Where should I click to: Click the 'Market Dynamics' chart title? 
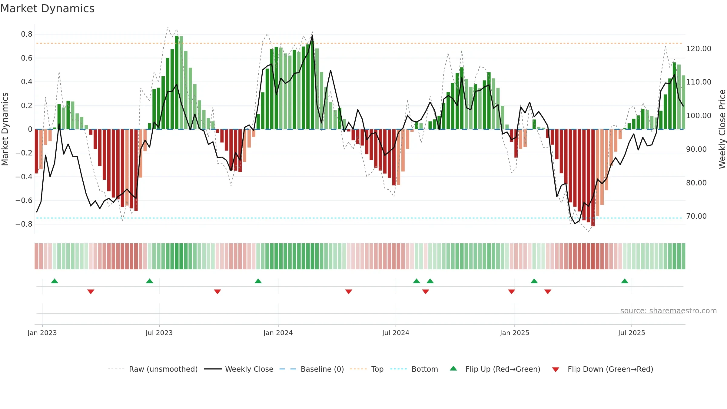coord(48,8)
